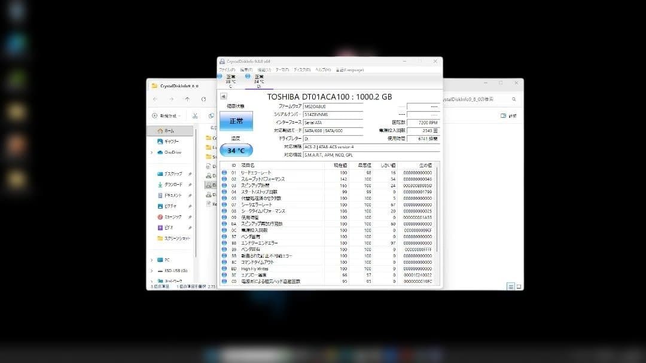Open Videos folder in Explorer sidebar
Image resolution: width=646 pixels, height=363 pixels.
tap(165, 227)
